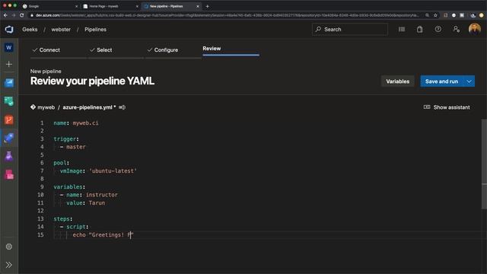The image size is (487, 274).
Task: Select the Configure step tab
Action: (163, 50)
